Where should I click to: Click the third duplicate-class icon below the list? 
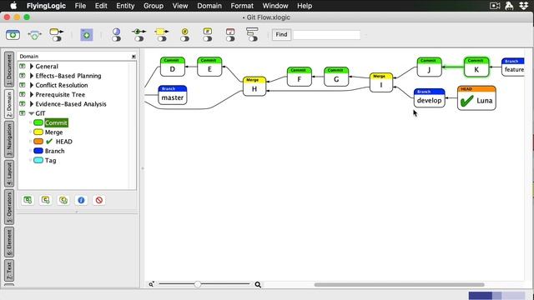63,200
